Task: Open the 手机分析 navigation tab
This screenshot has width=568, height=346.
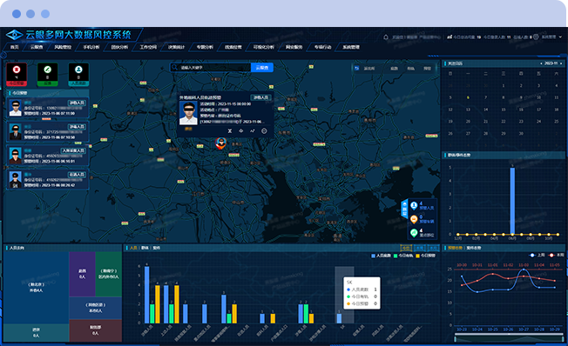Action: (91, 47)
